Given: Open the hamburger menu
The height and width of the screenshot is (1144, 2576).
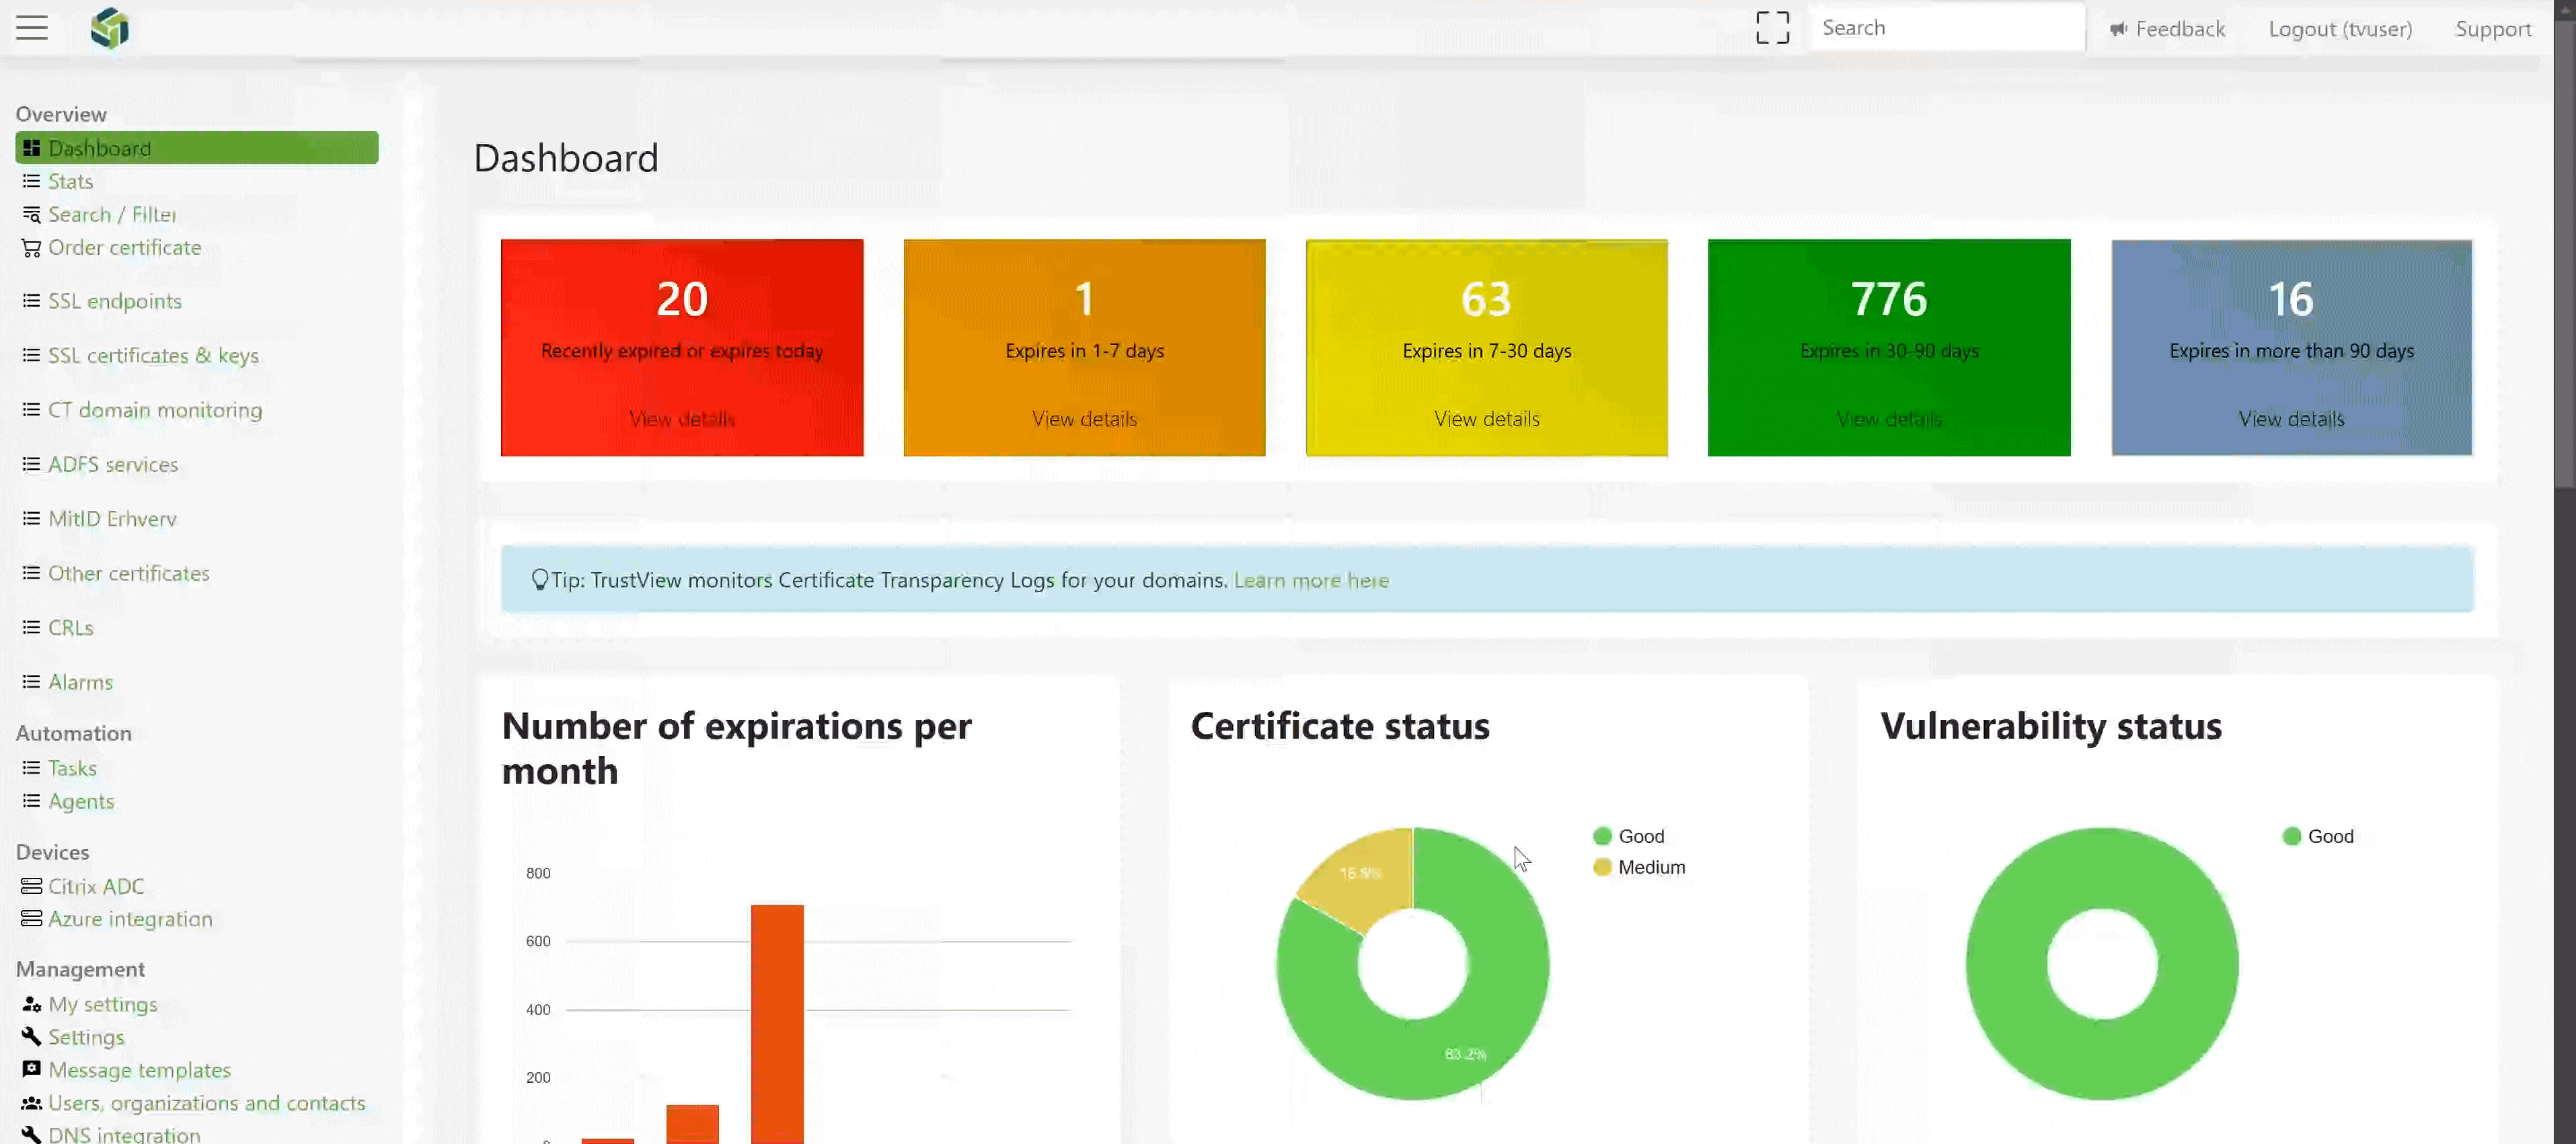Looking at the screenshot, I should point(30,28).
